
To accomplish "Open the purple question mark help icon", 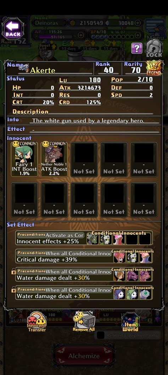I will coord(137,48).
